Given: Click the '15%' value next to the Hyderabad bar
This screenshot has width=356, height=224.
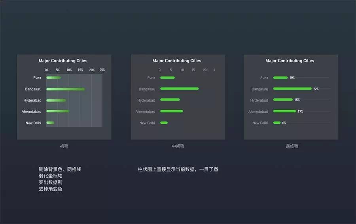Looking at the screenshot, I should click(x=297, y=100).
